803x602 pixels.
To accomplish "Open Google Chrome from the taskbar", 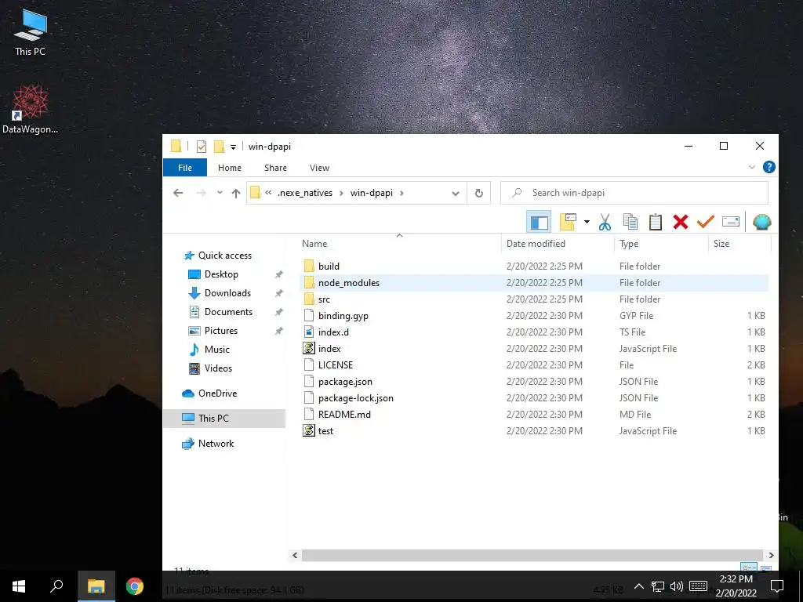I will point(135,586).
